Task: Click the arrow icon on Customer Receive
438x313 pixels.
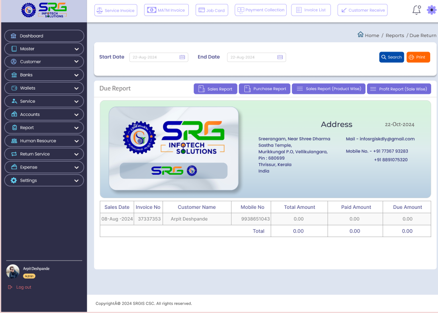Action: (344, 10)
